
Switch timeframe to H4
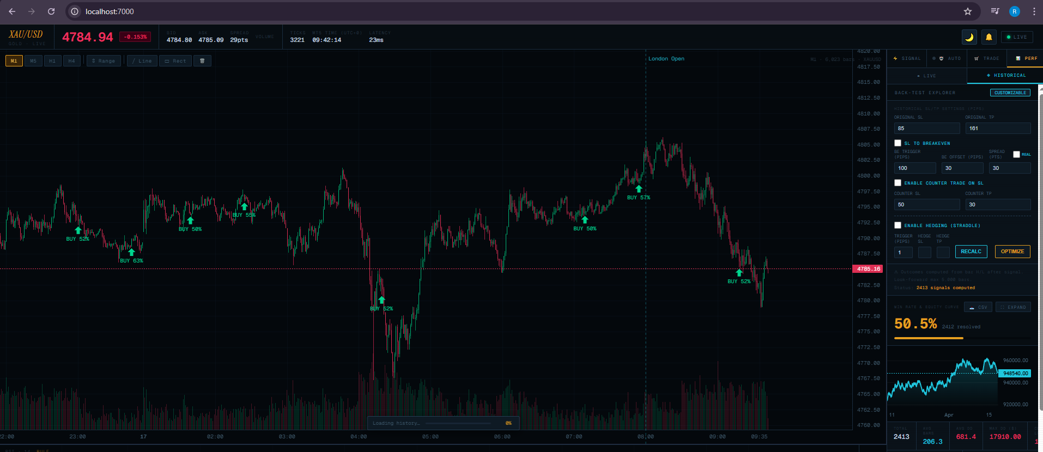coord(72,61)
